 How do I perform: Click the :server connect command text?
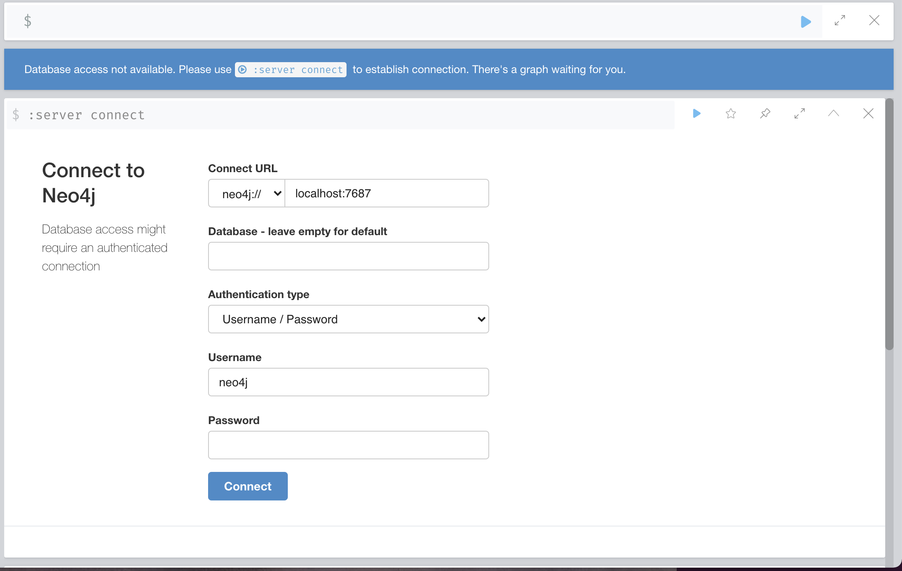pos(86,115)
